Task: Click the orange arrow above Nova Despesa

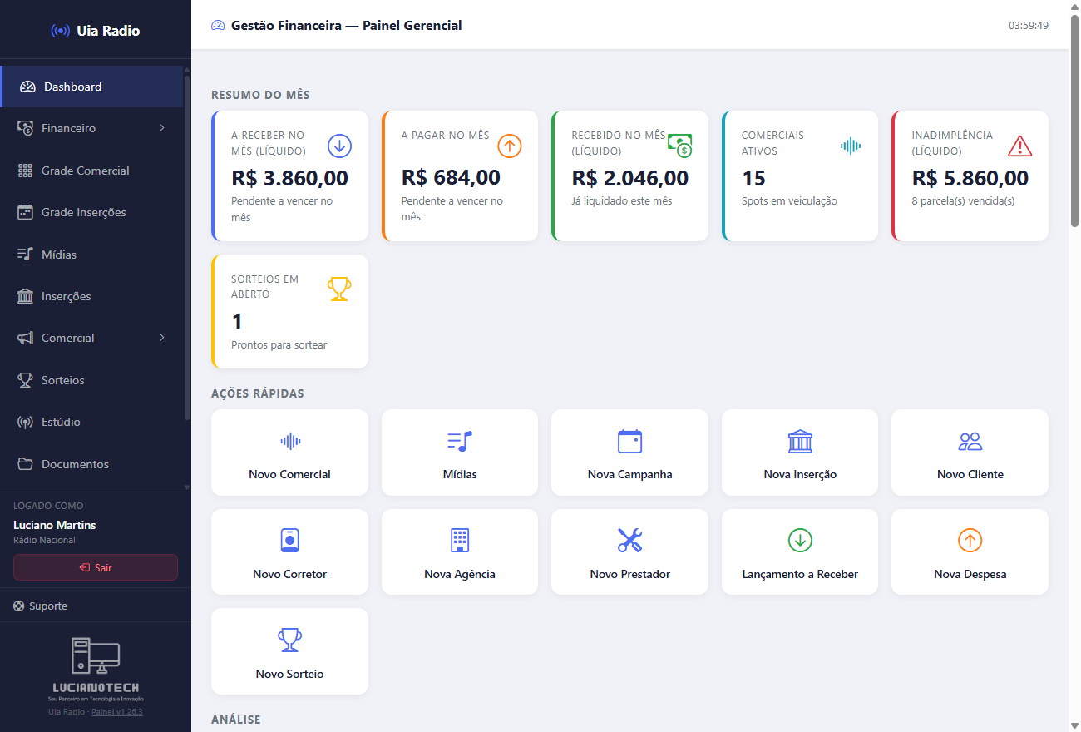Action: pos(970,541)
